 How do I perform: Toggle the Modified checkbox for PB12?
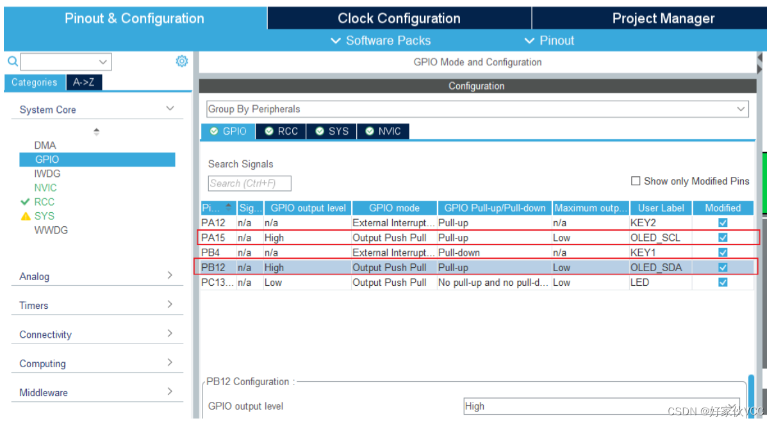pos(723,267)
